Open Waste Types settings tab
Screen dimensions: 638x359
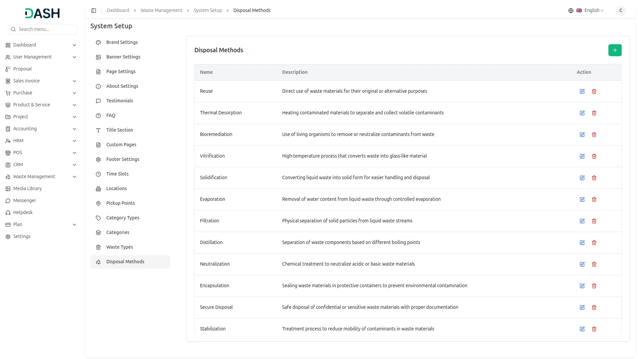click(120, 247)
